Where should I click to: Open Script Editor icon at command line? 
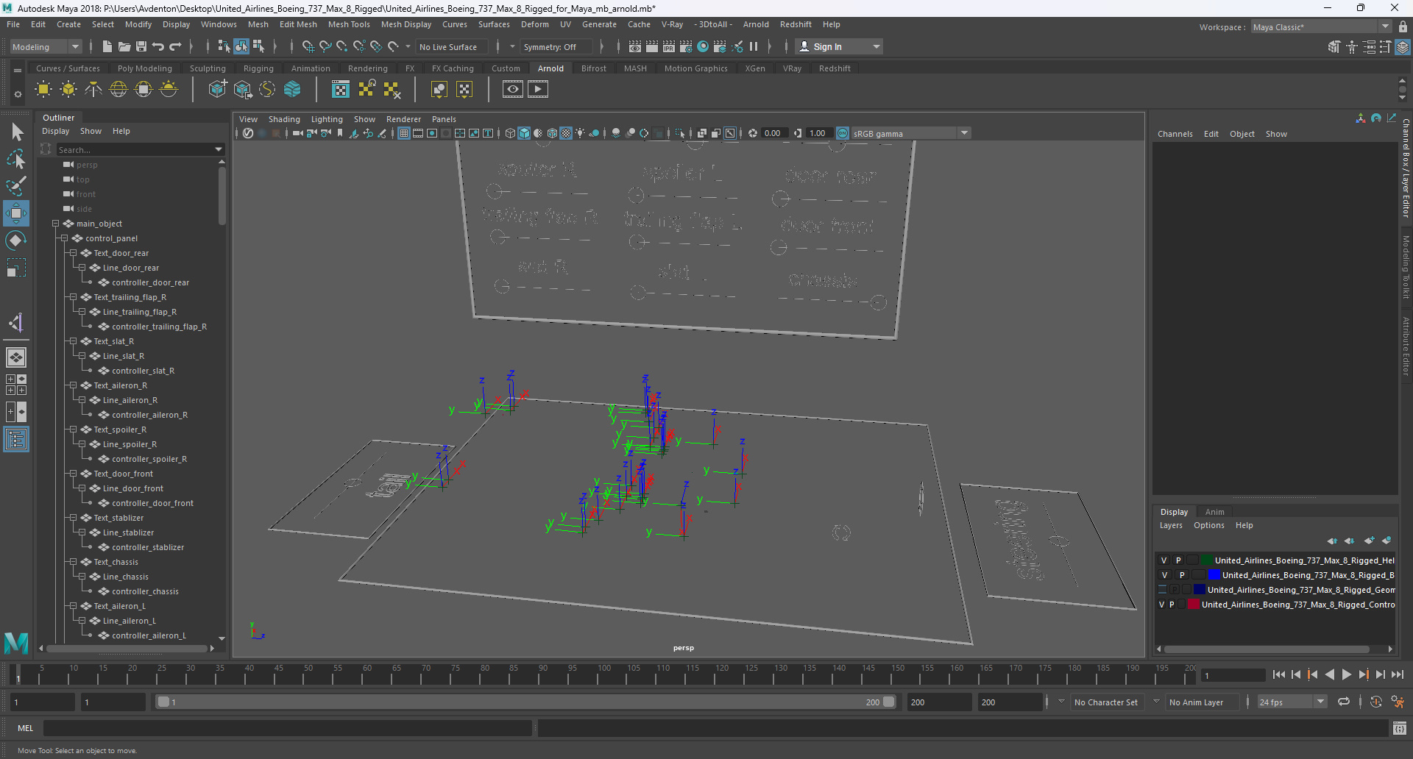[x=1400, y=728]
